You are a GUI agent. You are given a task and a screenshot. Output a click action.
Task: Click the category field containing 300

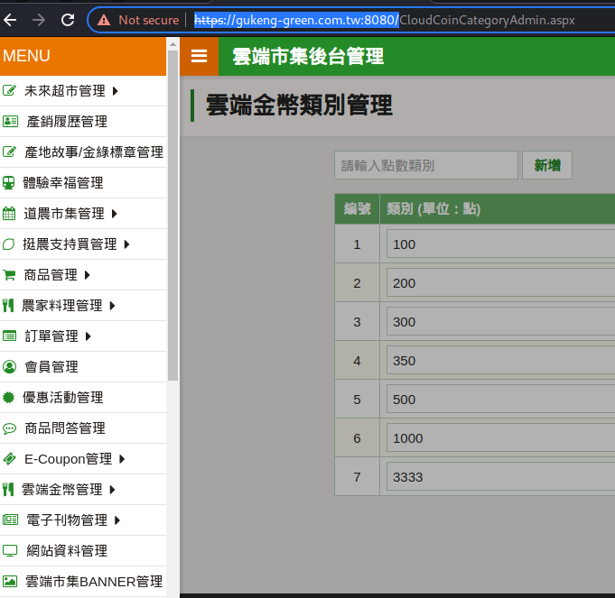click(501, 321)
